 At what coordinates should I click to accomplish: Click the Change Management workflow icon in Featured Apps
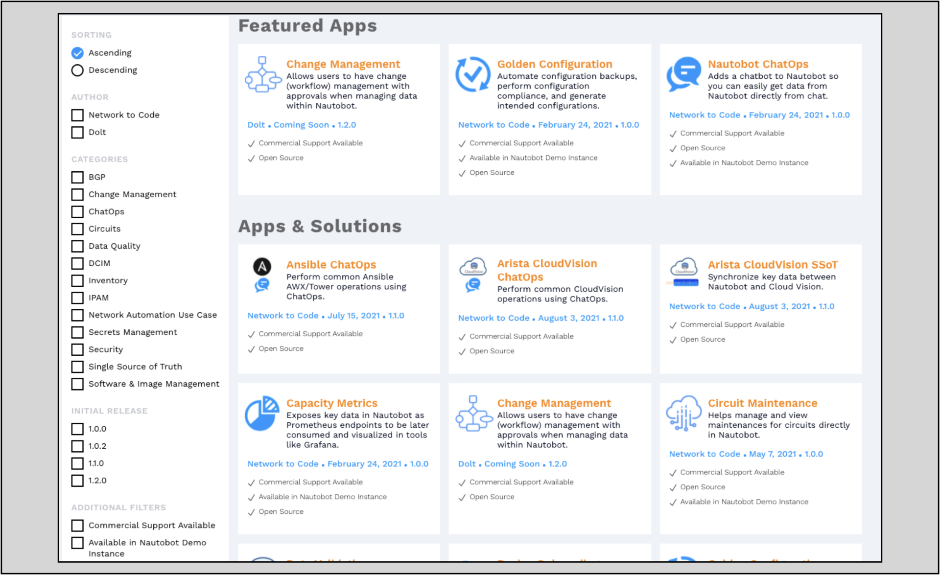pyautogui.click(x=263, y=74)
